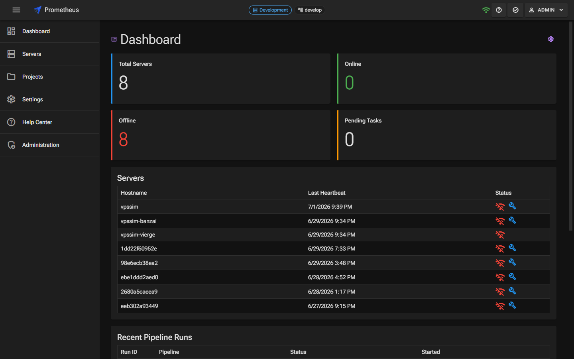
Task: Click wrench icon for 2680a5caeea9
Action: [512, 291]
